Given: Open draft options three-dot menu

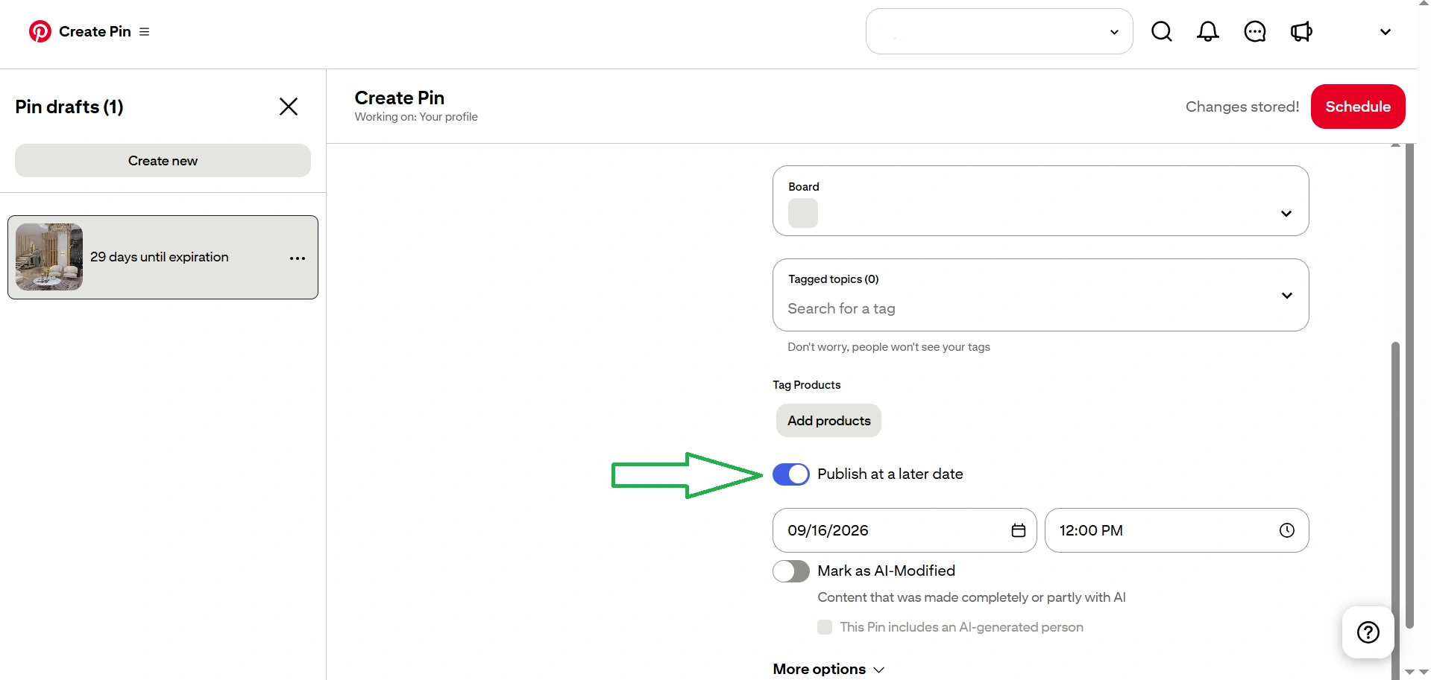Looking at the screenshot, I should 298,258.
